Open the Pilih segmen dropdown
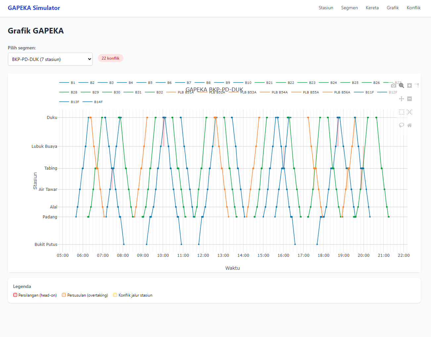The height and width of the screenshot is (337, 431). coord(50,59)
